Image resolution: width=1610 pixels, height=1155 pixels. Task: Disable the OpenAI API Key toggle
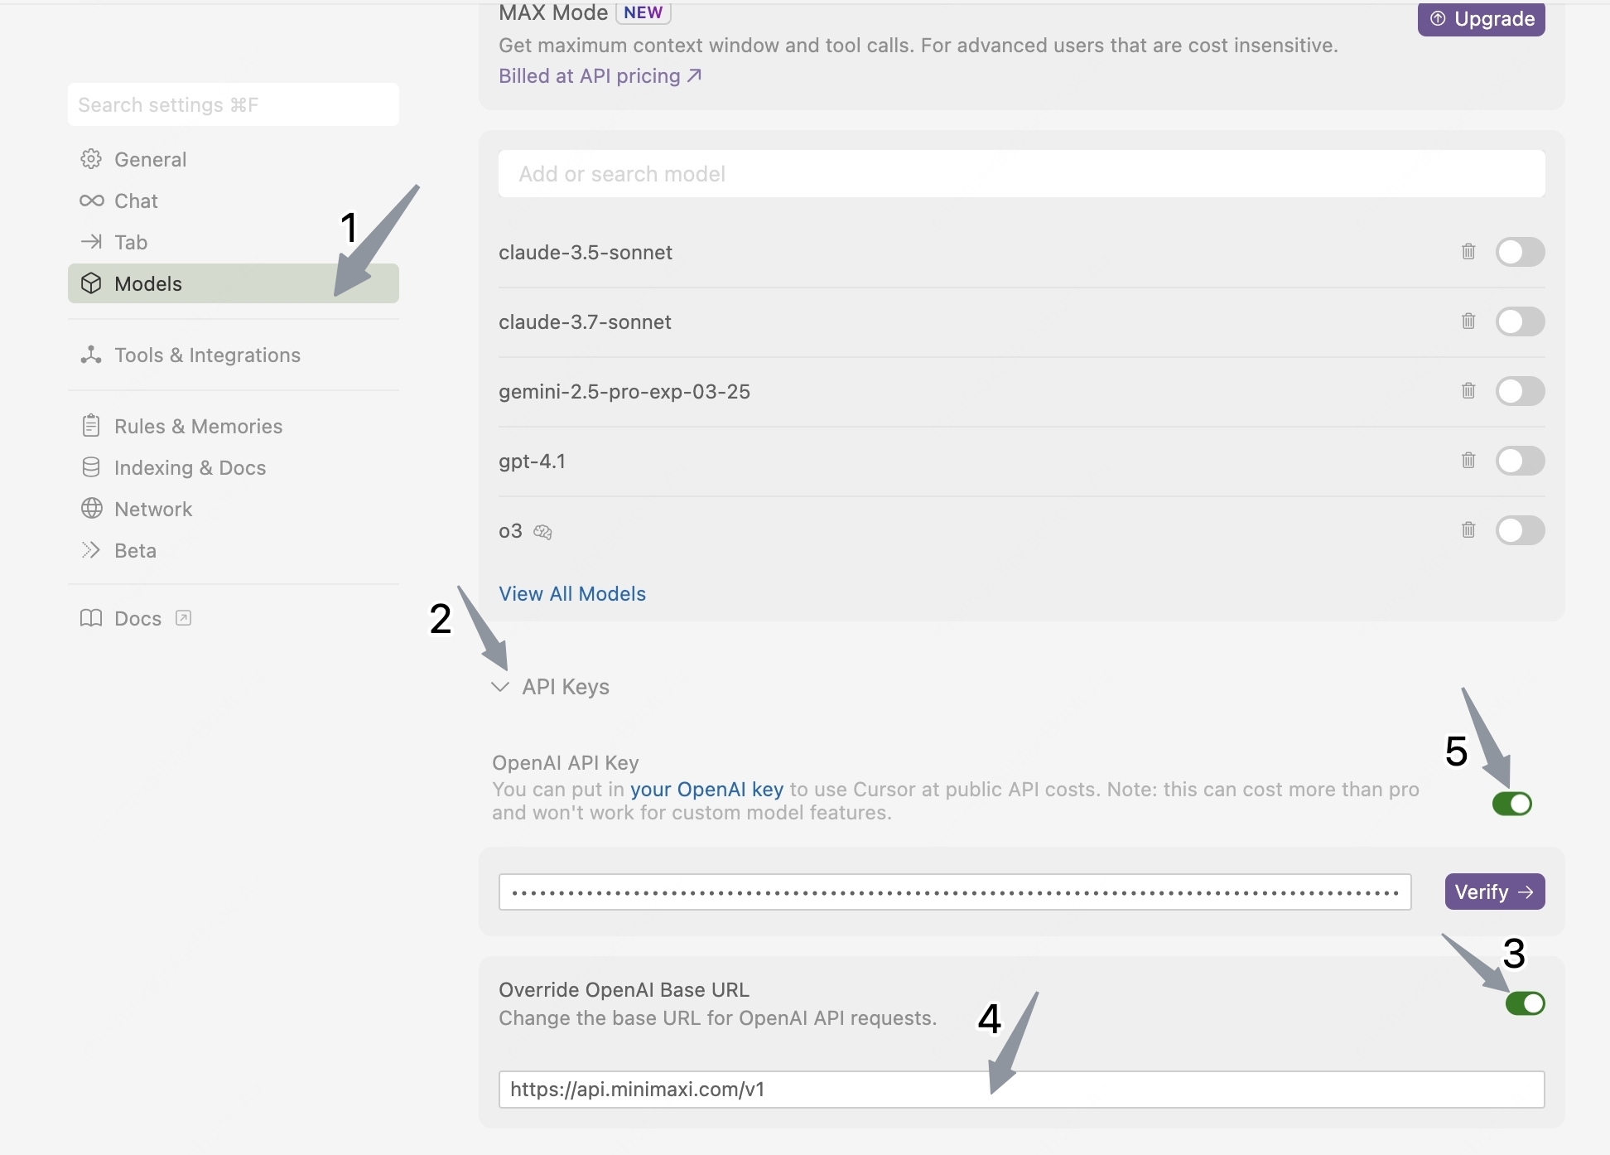tap(1511, 804)
